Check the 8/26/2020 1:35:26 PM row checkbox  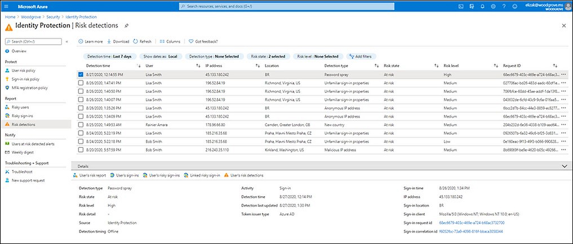[x=81, y=108]
